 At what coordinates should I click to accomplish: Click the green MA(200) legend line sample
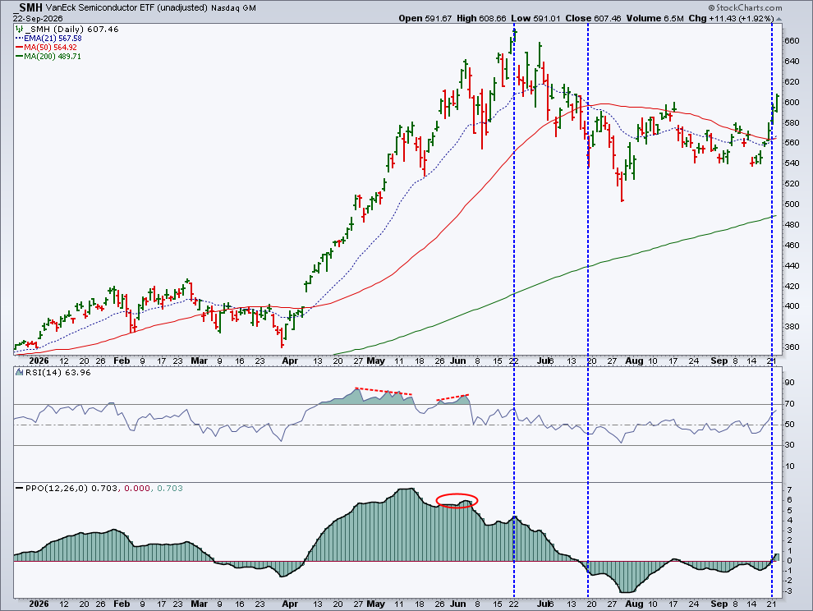[x=19, y=57]
